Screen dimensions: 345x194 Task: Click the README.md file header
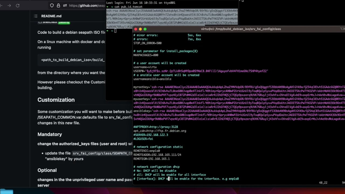[51, 16]
